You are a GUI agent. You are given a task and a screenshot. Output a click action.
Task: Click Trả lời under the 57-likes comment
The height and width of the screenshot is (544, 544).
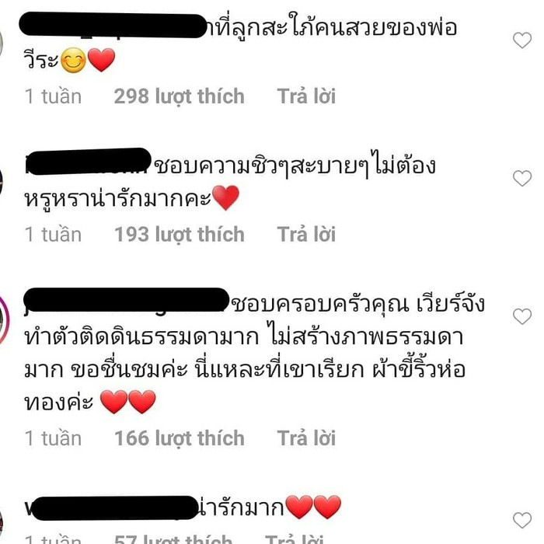pyautogui.click(x=295, y=539)
